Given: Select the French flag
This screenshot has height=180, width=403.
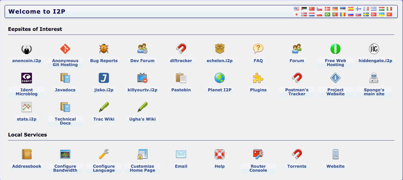Looking at the screenshot, I should coord(366,9).
